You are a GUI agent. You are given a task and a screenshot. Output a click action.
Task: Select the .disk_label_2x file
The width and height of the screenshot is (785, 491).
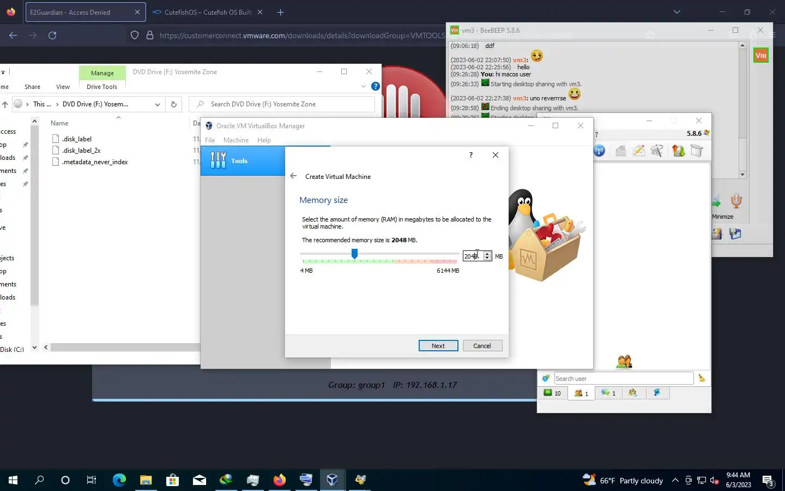(x=81, y=151)
